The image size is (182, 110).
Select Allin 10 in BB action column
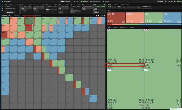pos(84,10)
